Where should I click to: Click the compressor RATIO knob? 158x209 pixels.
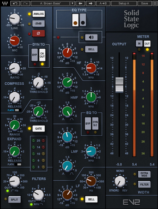click(x=15, y=68)
